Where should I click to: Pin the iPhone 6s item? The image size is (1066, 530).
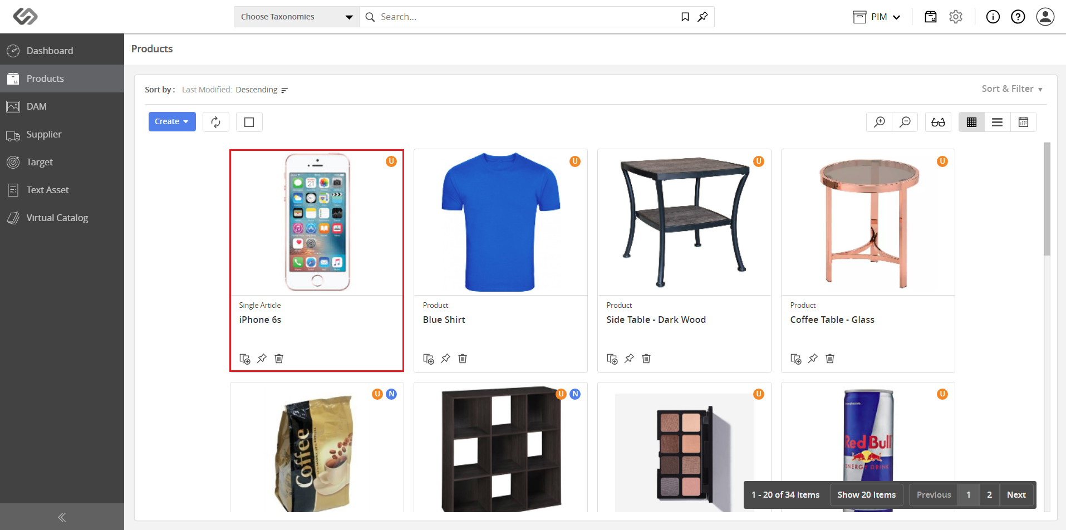(x=262, y=359)
